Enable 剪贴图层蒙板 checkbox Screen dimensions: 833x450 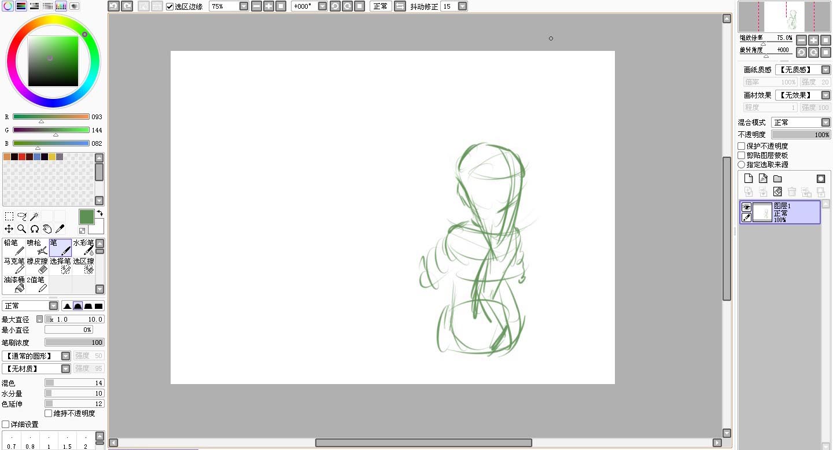coord(742,156)
